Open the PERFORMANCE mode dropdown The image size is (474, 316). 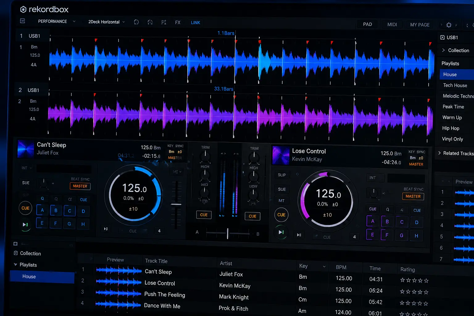tap(56, 21)
